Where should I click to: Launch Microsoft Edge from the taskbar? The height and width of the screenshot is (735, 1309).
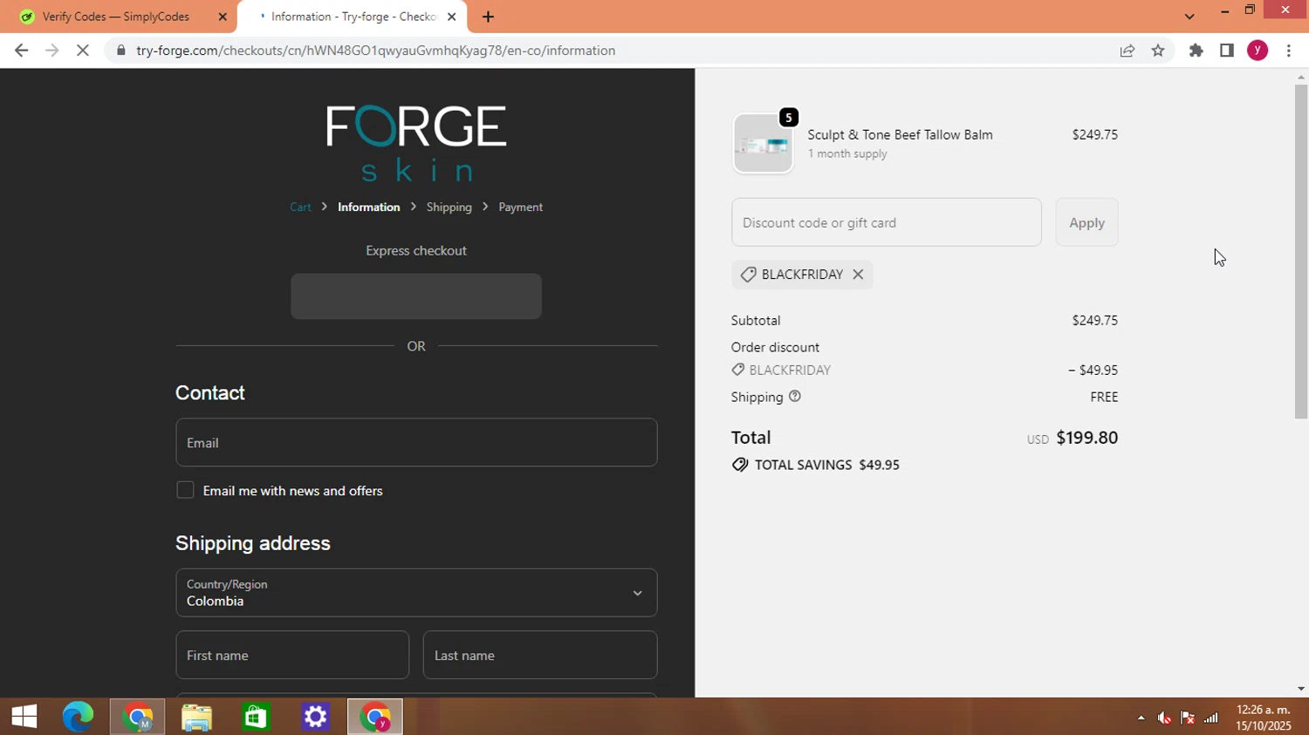(78, 717)
